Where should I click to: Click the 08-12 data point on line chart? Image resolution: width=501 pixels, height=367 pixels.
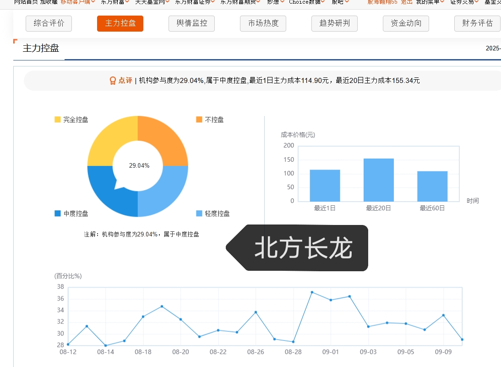click(68, 344)
